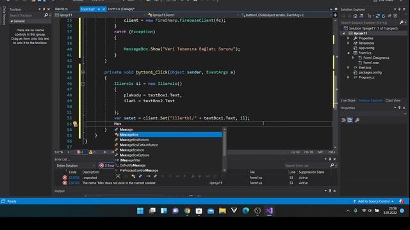Expand References node in Solution Explorer
Viewport: 410px width, 230px height.
click(x=348, y=43)
